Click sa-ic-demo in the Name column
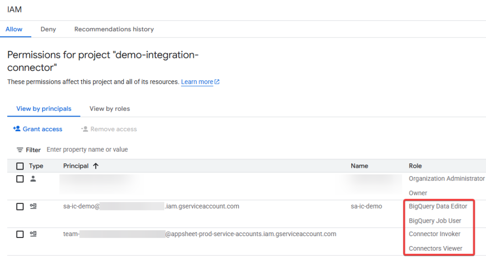 366,206
